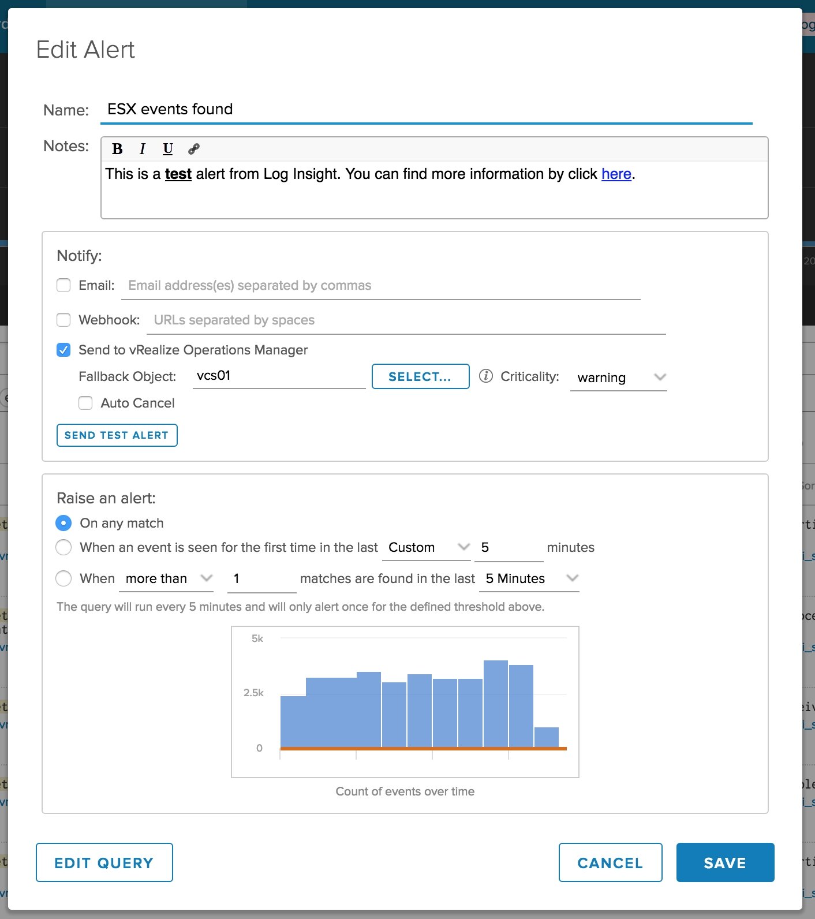Click the Send Test Alert button
This screenshot has height=919, width=815.
(x=117, y=435)
